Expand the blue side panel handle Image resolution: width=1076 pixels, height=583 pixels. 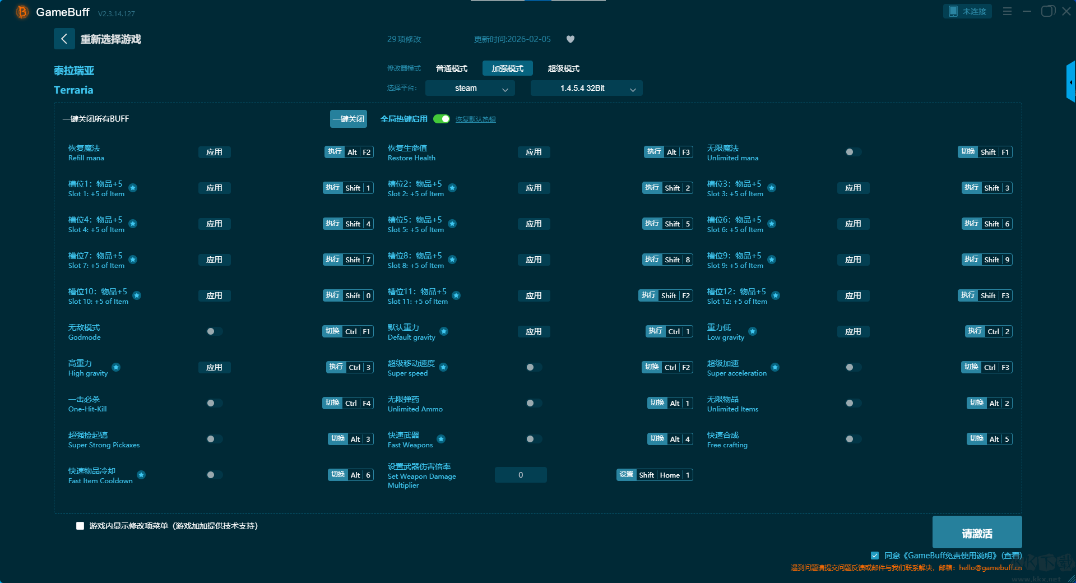pos(1070,82)
